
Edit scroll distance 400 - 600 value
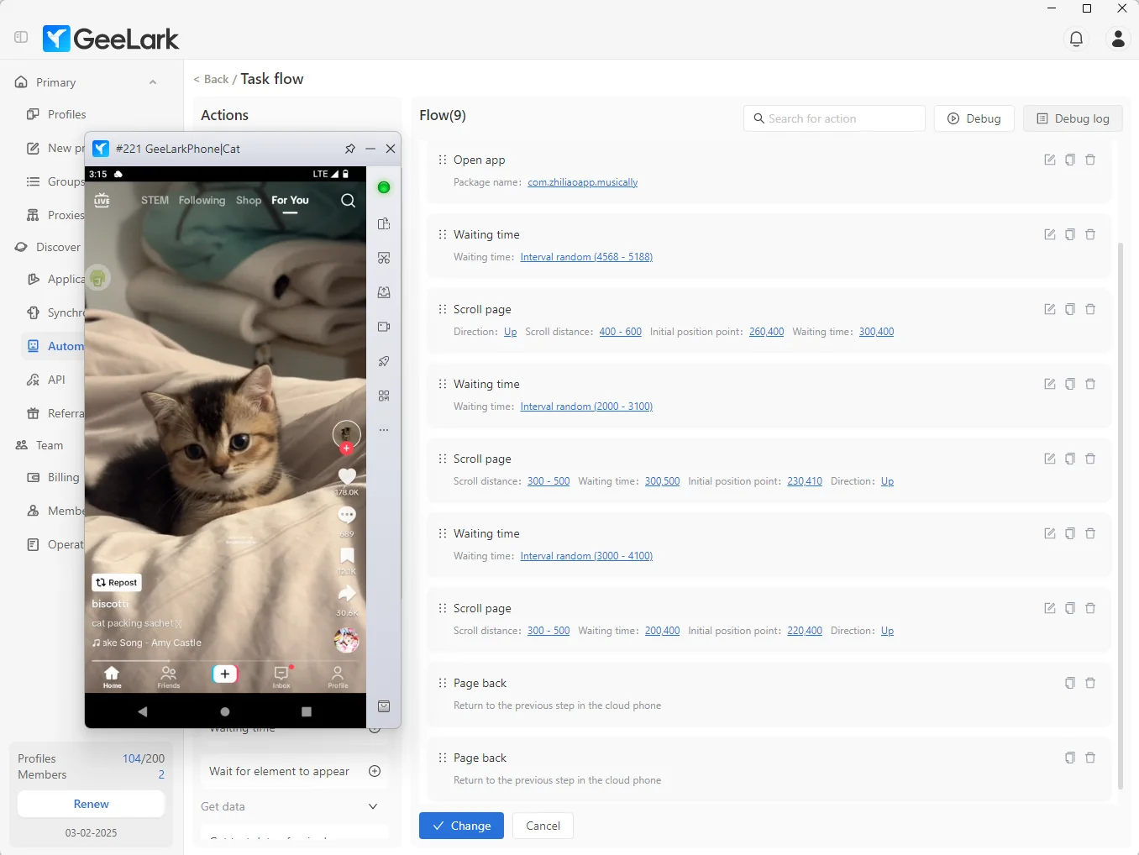[x=620, y=332]
